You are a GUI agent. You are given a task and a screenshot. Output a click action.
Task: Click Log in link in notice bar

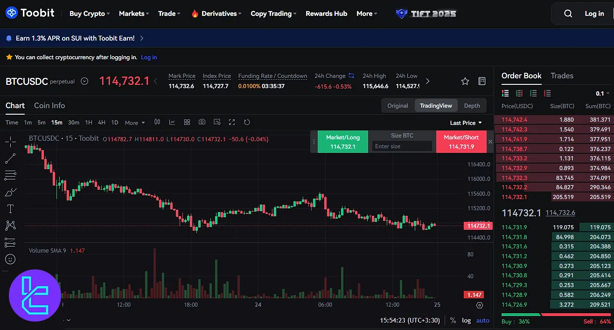point(149,57)
